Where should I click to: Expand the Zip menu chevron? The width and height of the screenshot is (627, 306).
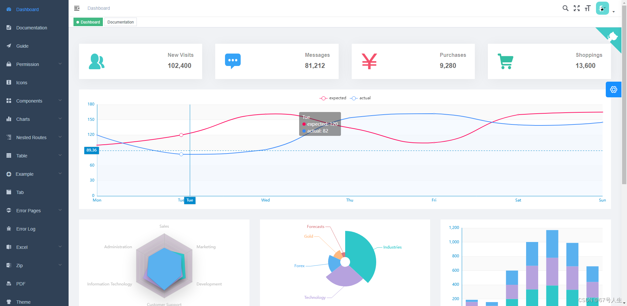click(x=60, y=265)
